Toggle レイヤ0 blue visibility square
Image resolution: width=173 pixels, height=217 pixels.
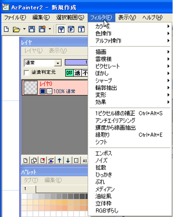tap(43, 91)
